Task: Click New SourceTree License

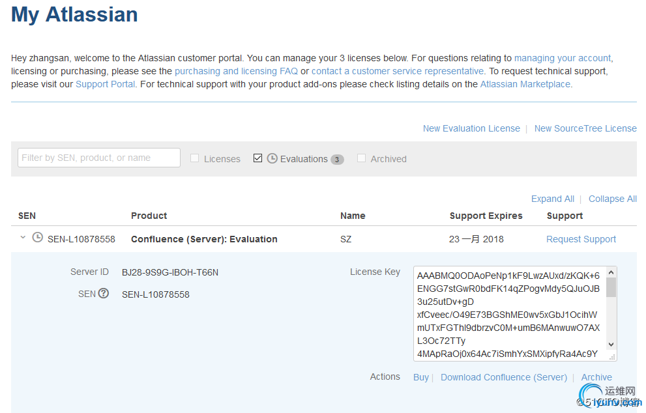Action: [585, 128]
